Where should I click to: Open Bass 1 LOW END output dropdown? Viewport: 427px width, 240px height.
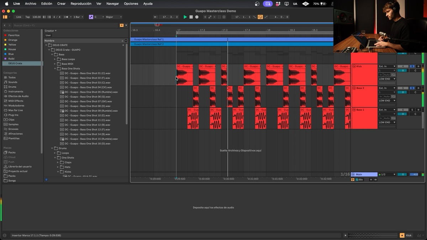coord(387,122)
